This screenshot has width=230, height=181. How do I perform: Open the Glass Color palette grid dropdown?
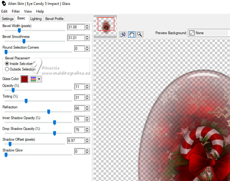tap(36, 79)
